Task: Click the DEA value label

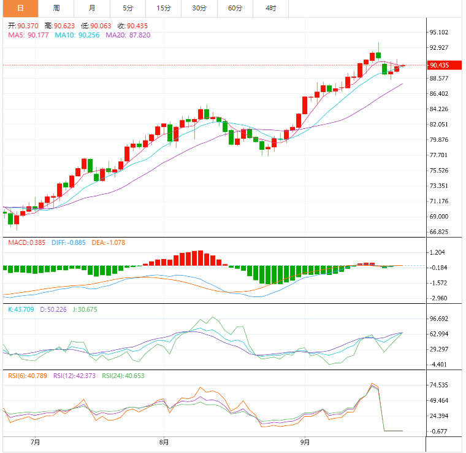Action: click(110, 243)
